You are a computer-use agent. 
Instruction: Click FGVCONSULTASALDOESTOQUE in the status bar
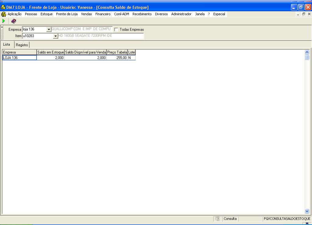(287, 219)
